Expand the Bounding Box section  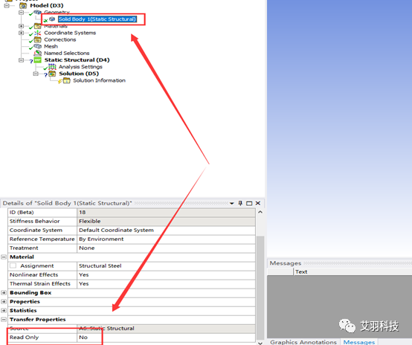4,293
